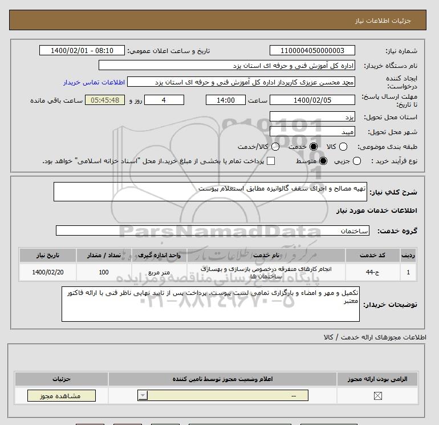Image resolution: width=439 pixels, height=425 pixels.
Task: Click the response deadline date 1400/02/05
Action: [312, 100]
